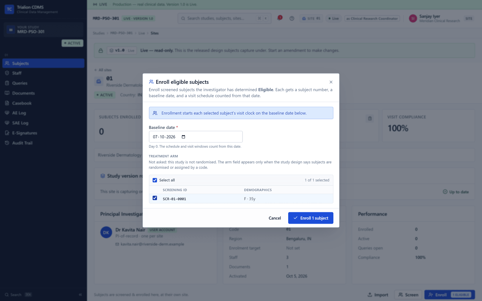Image resolution: width=482 pixels, height=301 pixels.
Task: Go to MRD-PSO-301 breadcrumb
Action: pos(121,33)
